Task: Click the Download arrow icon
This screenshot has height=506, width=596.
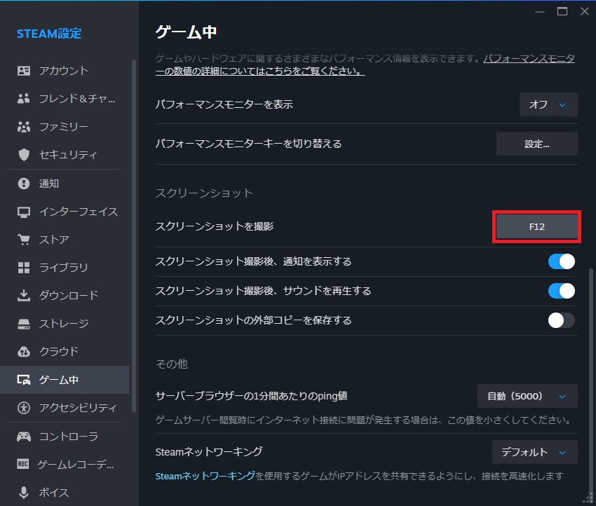Action: click(x=24, y=296)
